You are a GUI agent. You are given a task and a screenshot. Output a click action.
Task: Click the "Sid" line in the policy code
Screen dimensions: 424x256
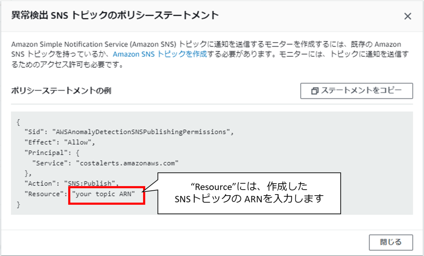(x=129, y=132)
